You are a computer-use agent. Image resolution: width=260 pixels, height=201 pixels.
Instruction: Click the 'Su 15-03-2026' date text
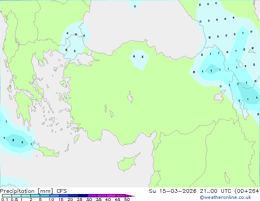173,191
